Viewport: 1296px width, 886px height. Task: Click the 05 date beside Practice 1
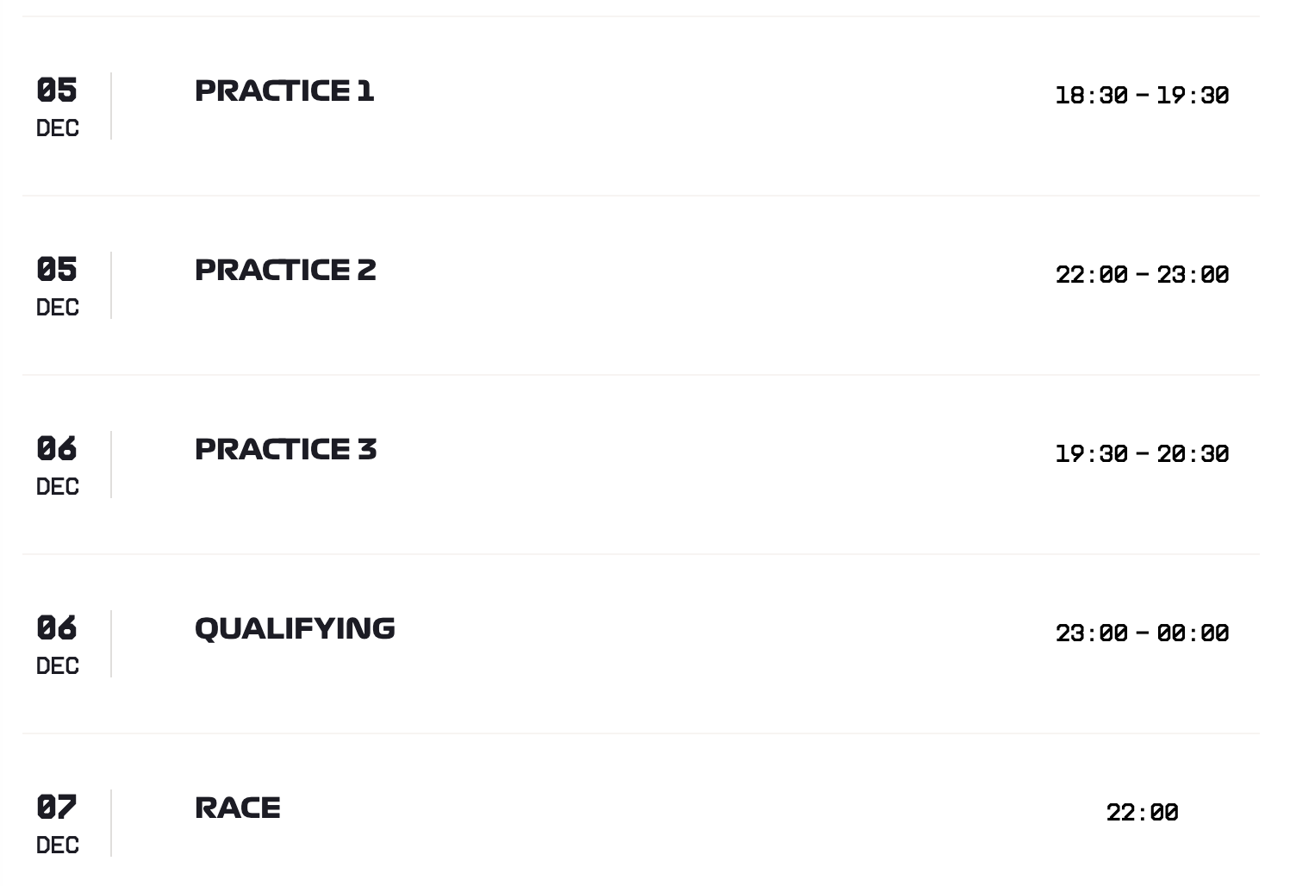[57, 90]
